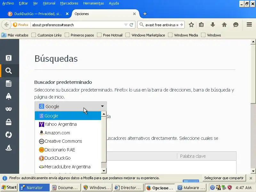
Task: Dismiss the data sharing notification bar
Action: (x=251, y=178)
